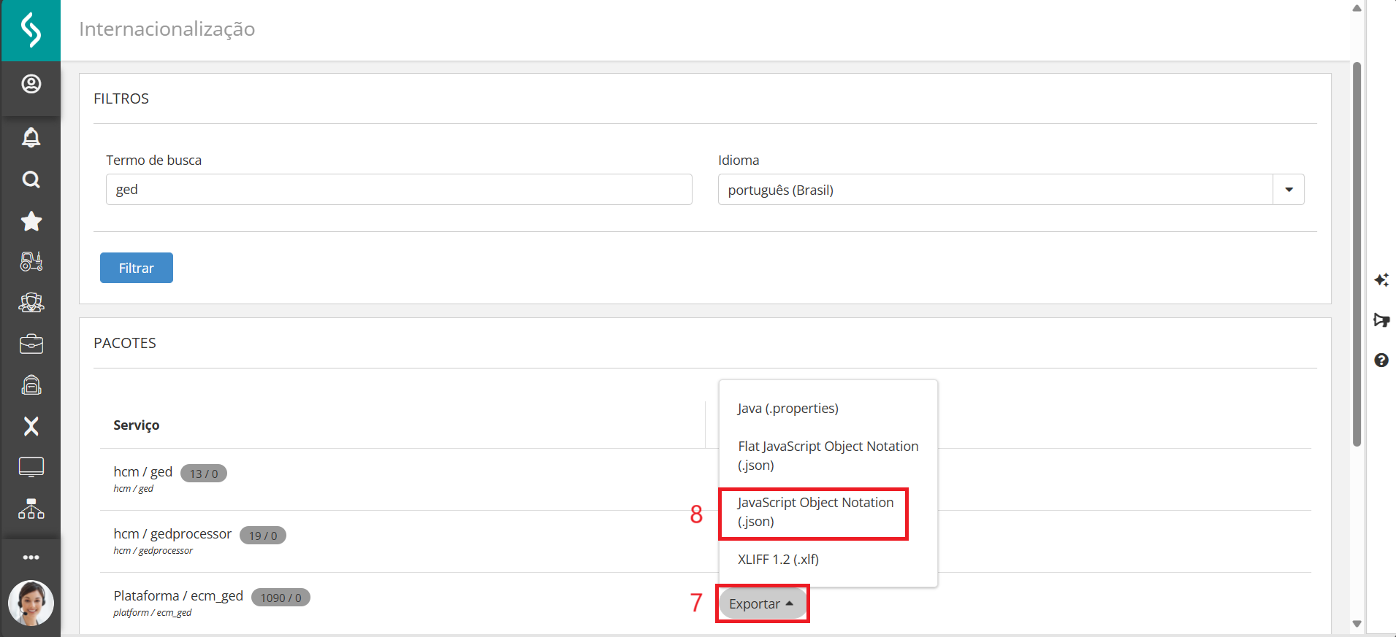
Task: Click the search magnifier icon in sidebar
Action: [31, 179]
